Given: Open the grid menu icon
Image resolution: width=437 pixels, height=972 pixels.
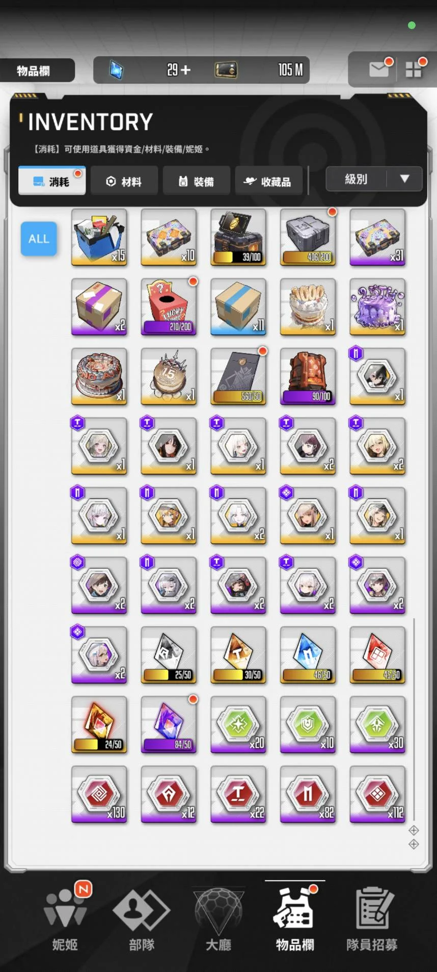Looking at the screenshot, I should pos(414,69).
